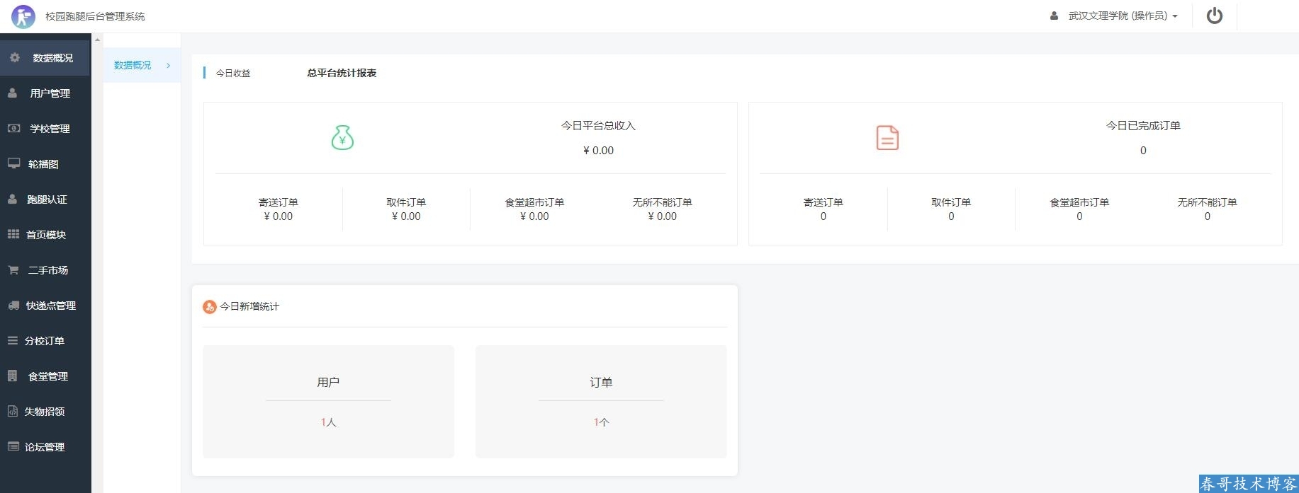The image size is (1299, 493).
Task: Click the 用户 new count card
Action: click(328, 401)
